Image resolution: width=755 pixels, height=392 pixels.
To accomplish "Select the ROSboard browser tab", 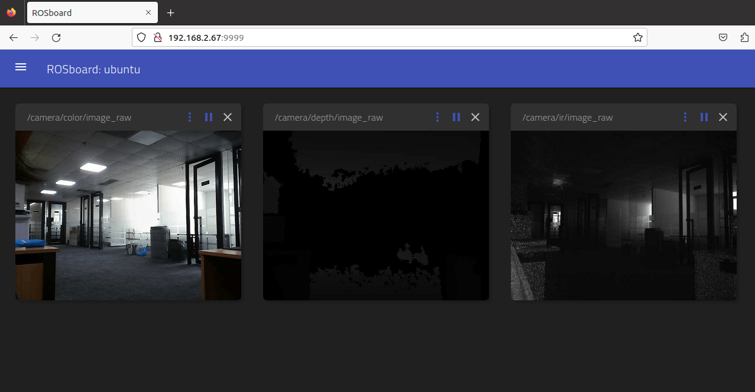I will tap(92, 12).
